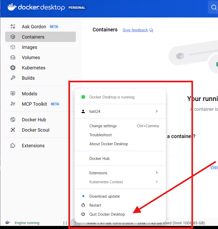218x229 pixels.
Task: Expand the hatt24 account submenu
Action: 157,111
